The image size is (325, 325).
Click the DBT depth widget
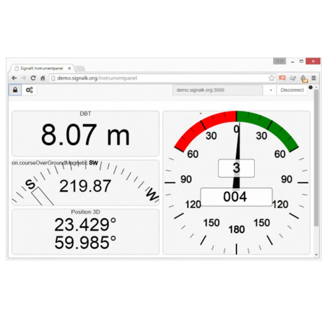(x=85, y=134)
